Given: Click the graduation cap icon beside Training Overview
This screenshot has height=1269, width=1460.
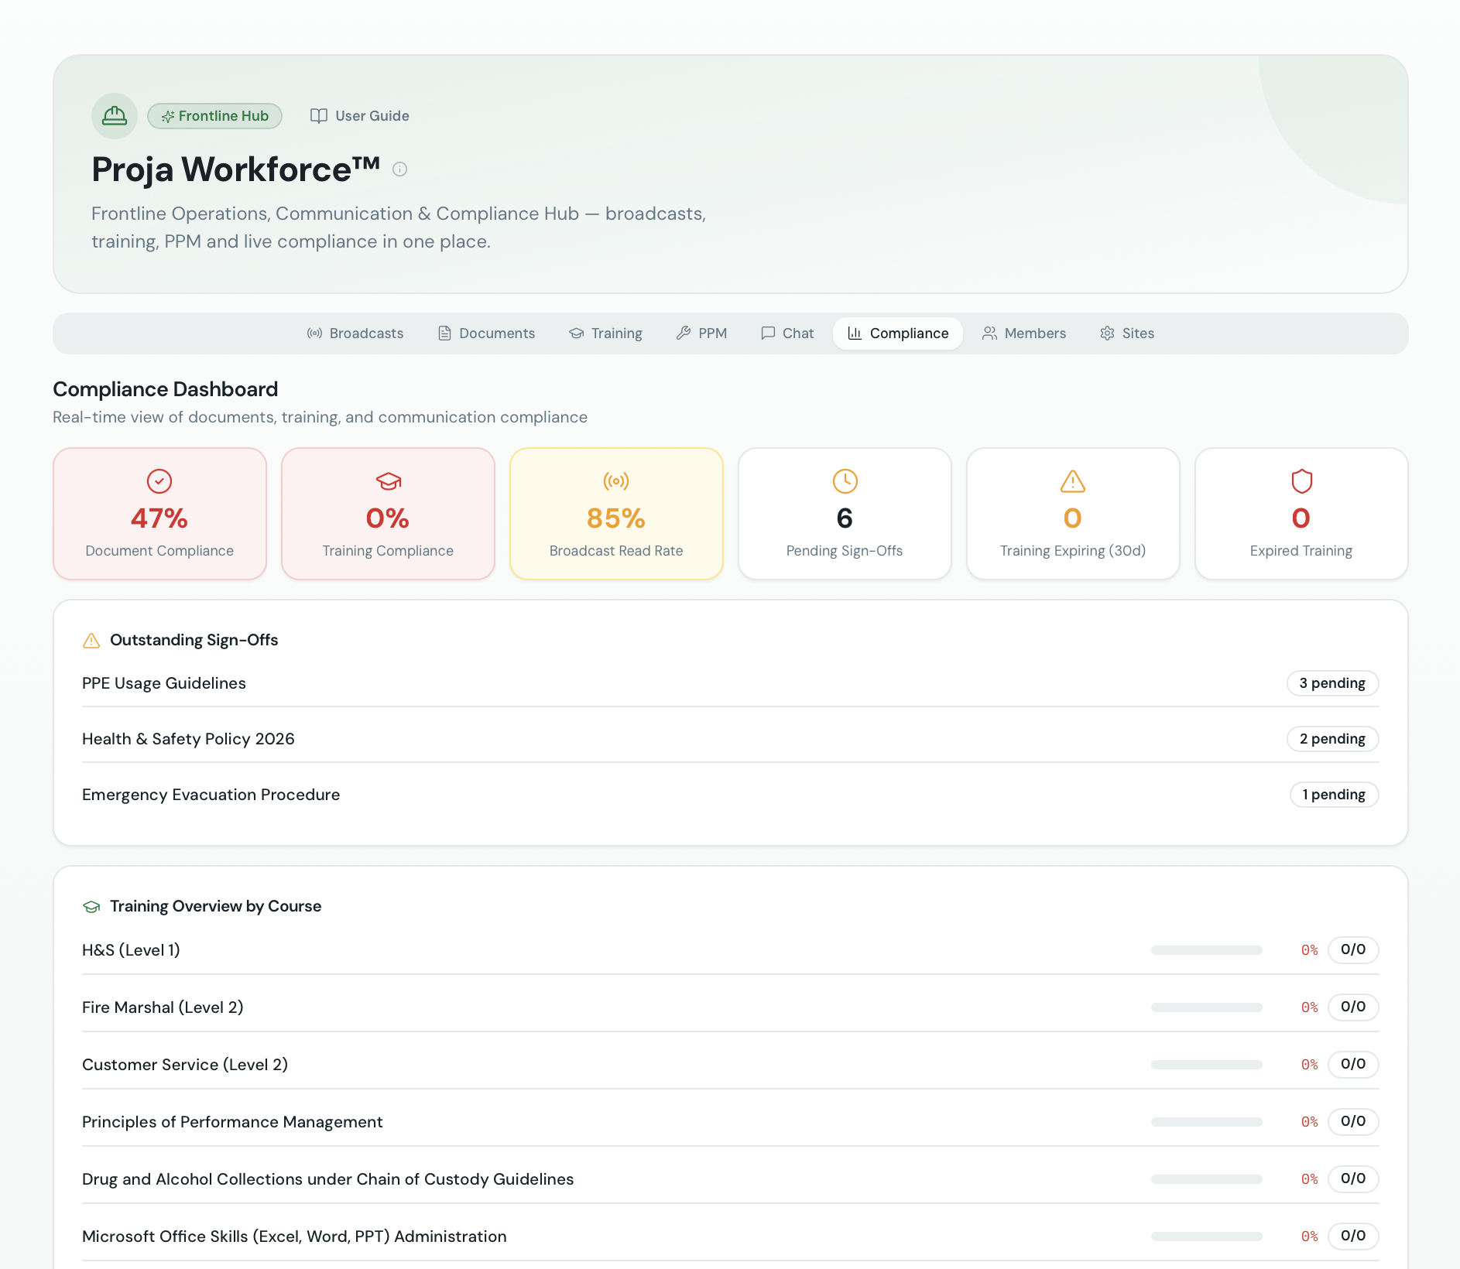Looking at the screenshot, I should coord(91,907).
